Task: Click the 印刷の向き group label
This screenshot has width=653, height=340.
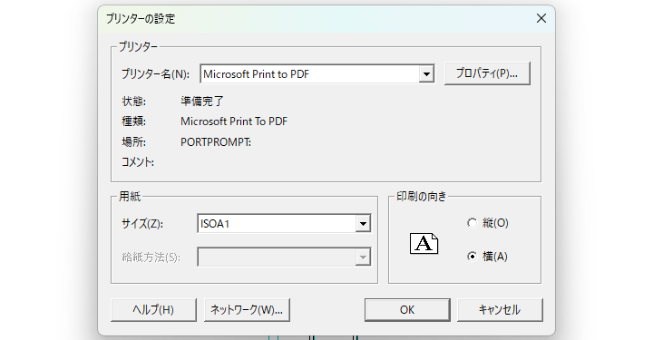Action: [421, 196]
